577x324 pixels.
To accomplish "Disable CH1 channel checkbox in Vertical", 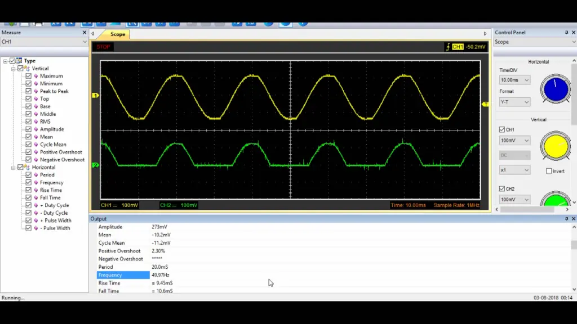I will (x=502, y=129).
